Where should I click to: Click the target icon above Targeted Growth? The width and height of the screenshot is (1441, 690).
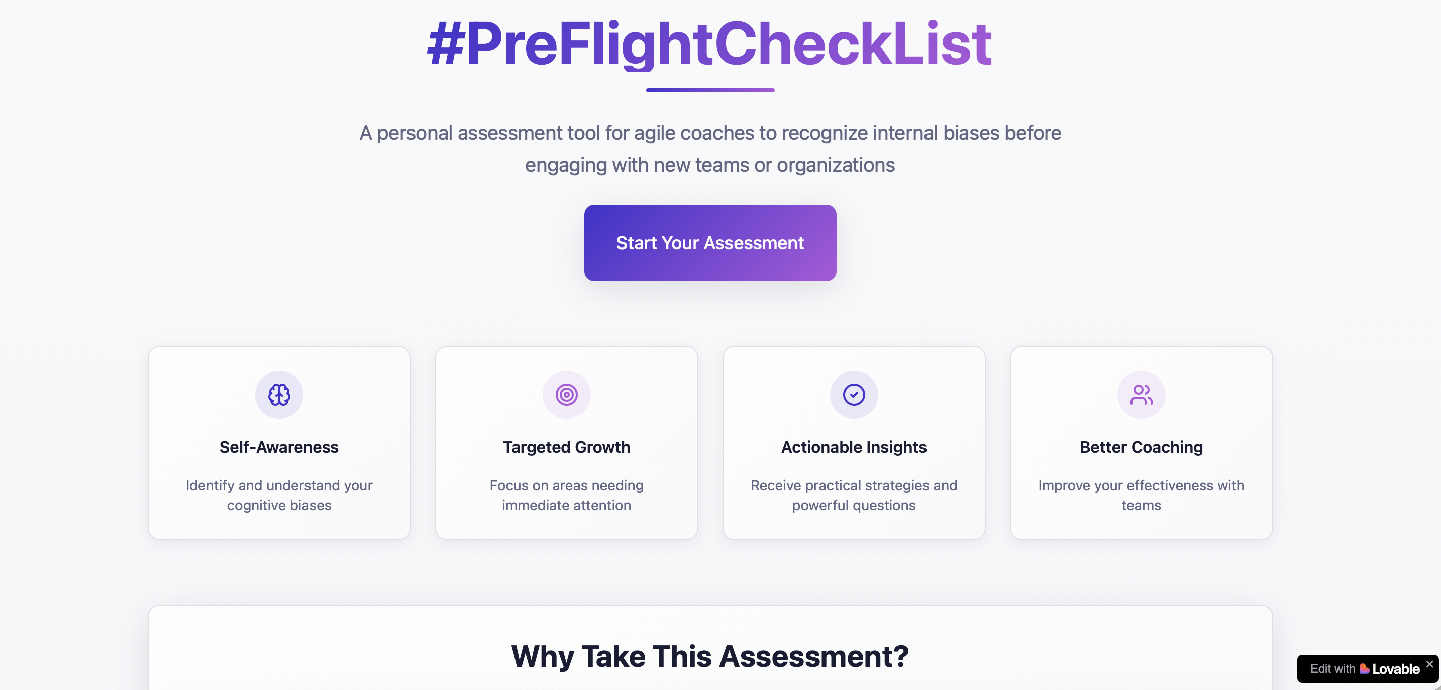click(566, 395)
